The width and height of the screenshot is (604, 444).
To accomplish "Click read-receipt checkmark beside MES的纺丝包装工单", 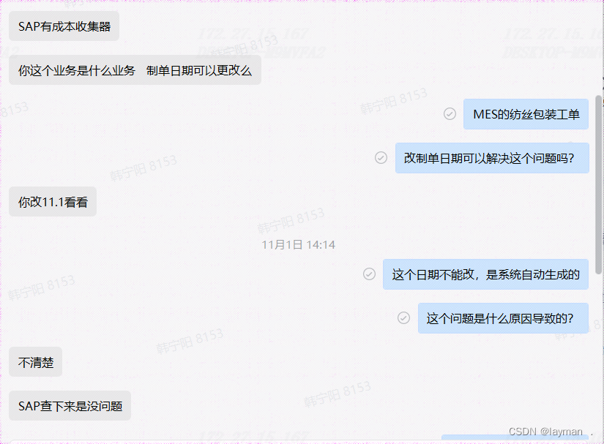I will point(450,114).
